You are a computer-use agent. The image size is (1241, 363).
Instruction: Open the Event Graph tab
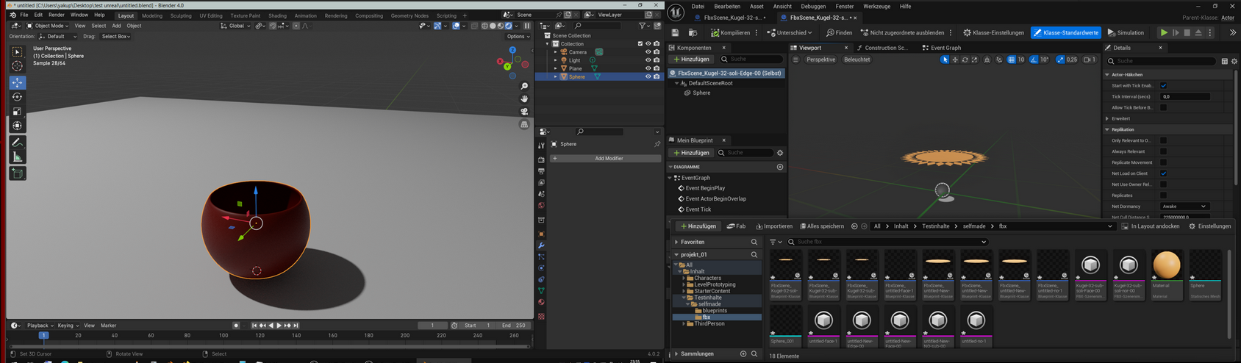click(945, 48)
